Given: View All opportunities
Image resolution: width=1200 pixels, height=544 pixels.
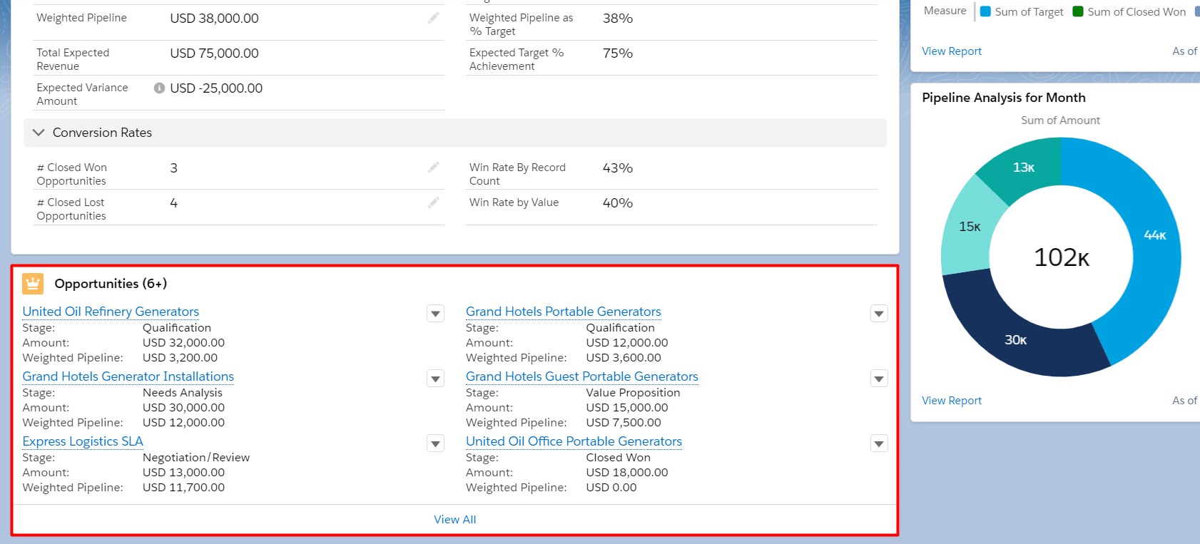Looking at the screenshot, I should point(455,520).
